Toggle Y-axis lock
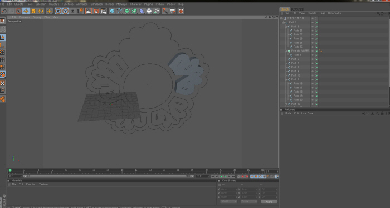The height and width of the screenshot is (208, 390). point(65,11)
